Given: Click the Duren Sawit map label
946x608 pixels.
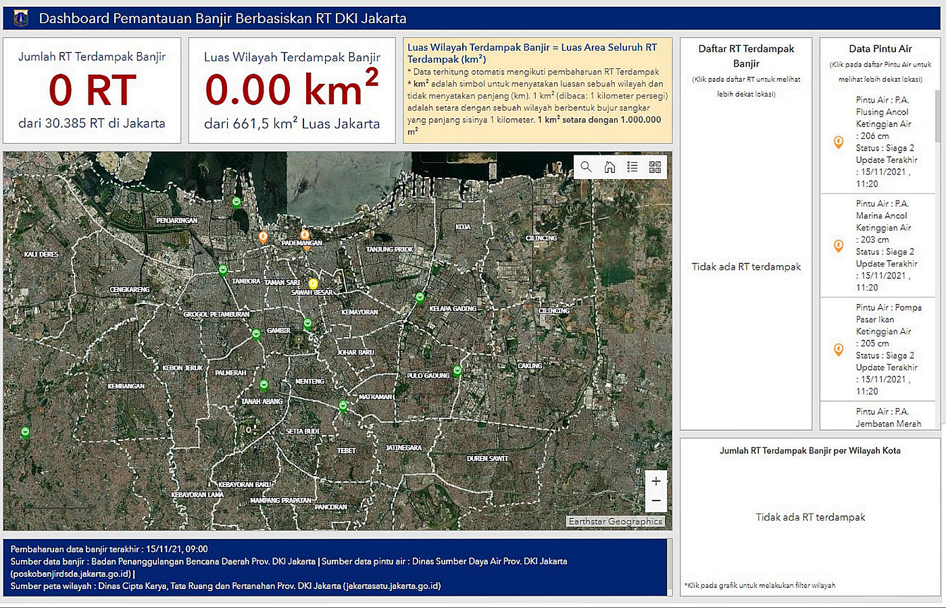Looking at the screenshot, I should click(x=487, y=458).
